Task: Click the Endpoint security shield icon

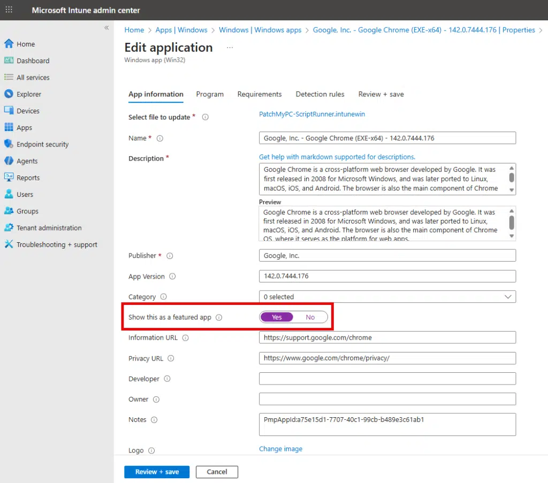Action: [x=9, y=144]
